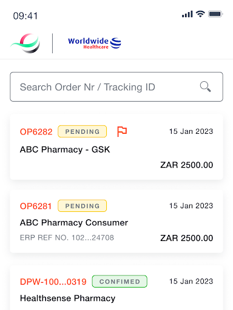
Task: Click the ZAR 2500.00 amount on OP6282
Action: click(x=187, y=165)
